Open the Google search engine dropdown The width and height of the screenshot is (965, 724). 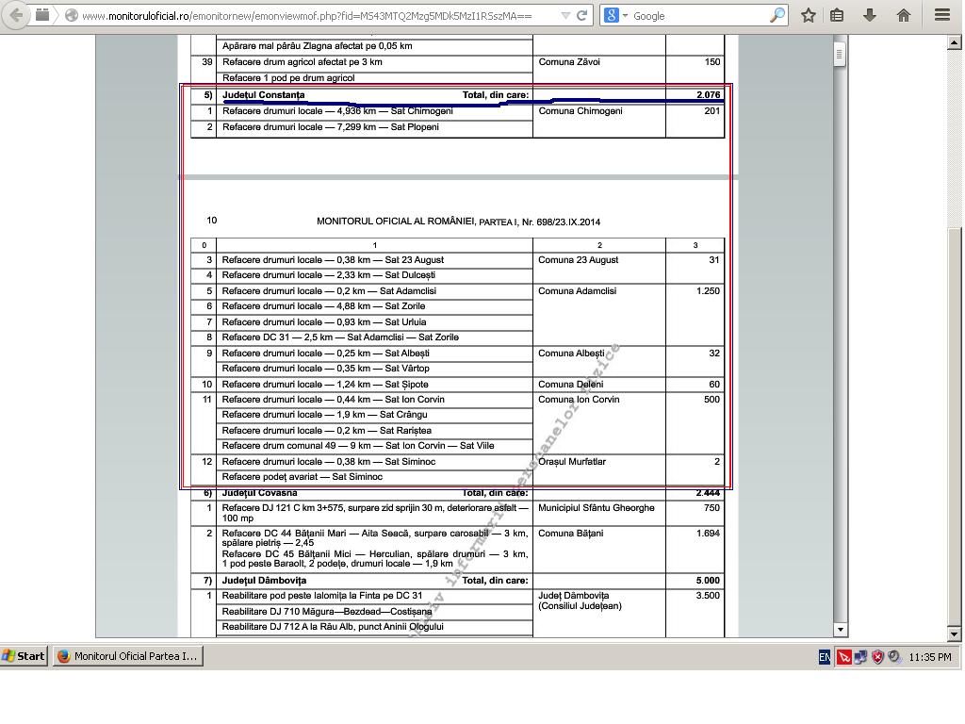tap(613, 15)
